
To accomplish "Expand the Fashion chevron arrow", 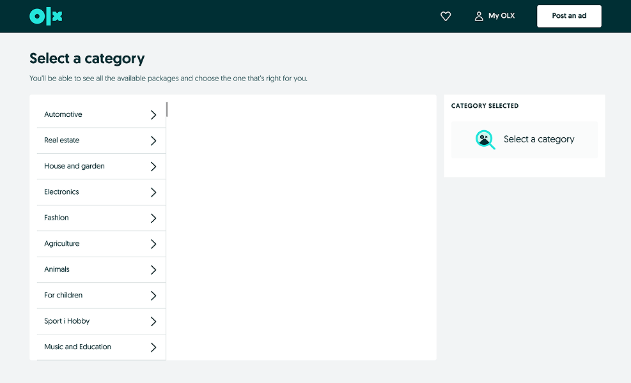I will click(x=153, y=218).
